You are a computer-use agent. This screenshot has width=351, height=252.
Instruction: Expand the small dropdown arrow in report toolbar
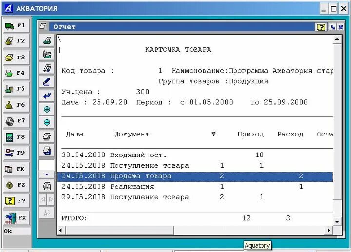[47, 174]
